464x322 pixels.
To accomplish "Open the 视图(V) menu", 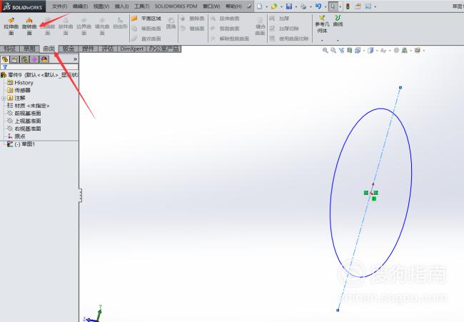I will 101,6.
